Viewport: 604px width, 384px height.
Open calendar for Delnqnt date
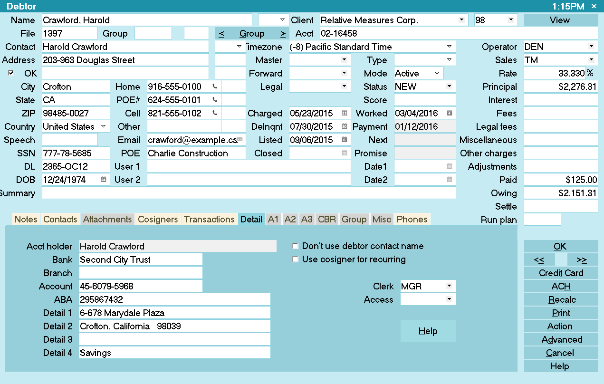345,126
